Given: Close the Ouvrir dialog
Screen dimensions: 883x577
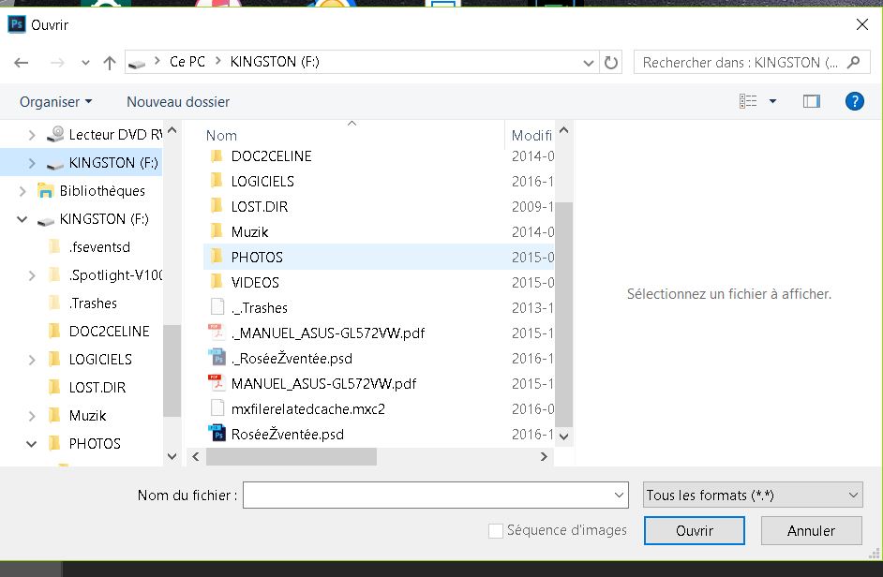Looking at the screenshot, I should (x=862, y=24).
